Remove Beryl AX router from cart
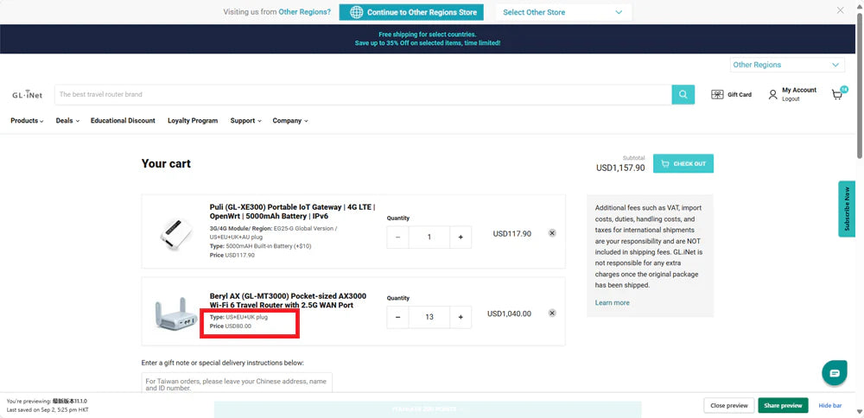The height and width of the screenshot is (418, 864). click(552, 313)
